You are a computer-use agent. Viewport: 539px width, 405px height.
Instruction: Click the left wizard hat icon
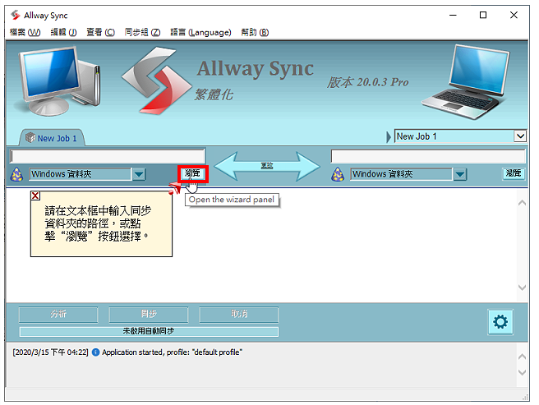(16, 174)
